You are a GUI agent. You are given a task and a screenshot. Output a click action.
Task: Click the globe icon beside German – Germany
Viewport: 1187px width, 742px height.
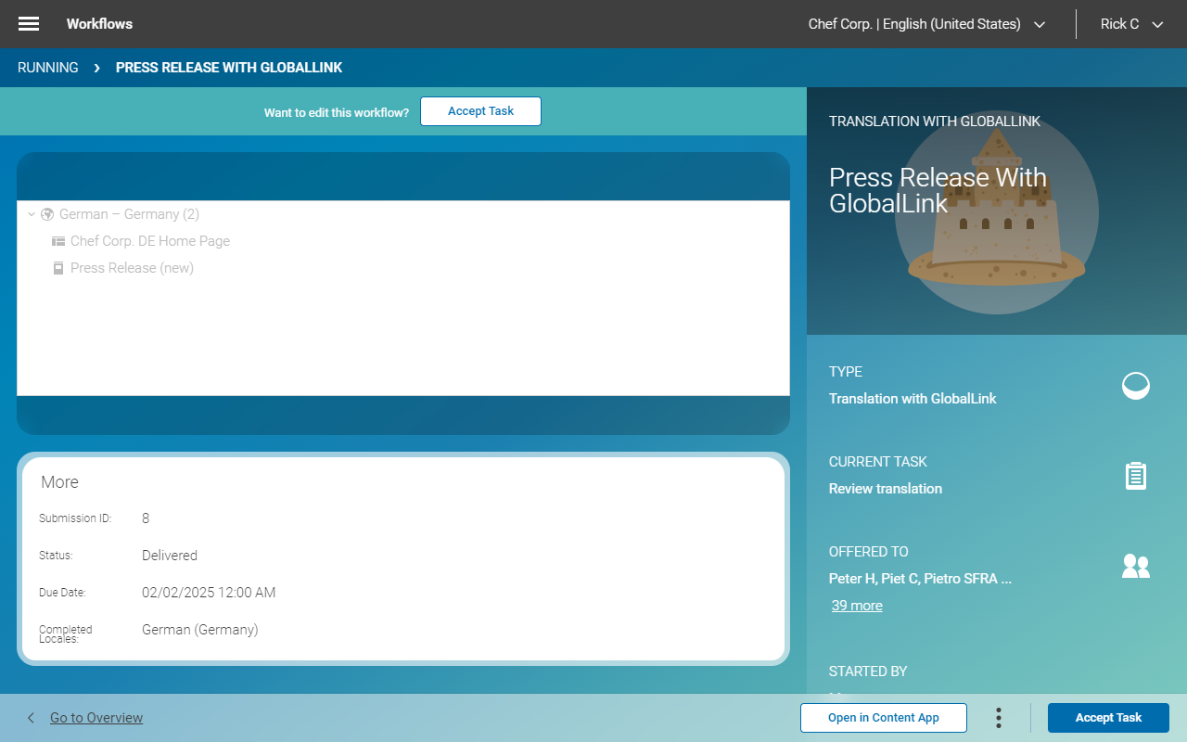46,214
